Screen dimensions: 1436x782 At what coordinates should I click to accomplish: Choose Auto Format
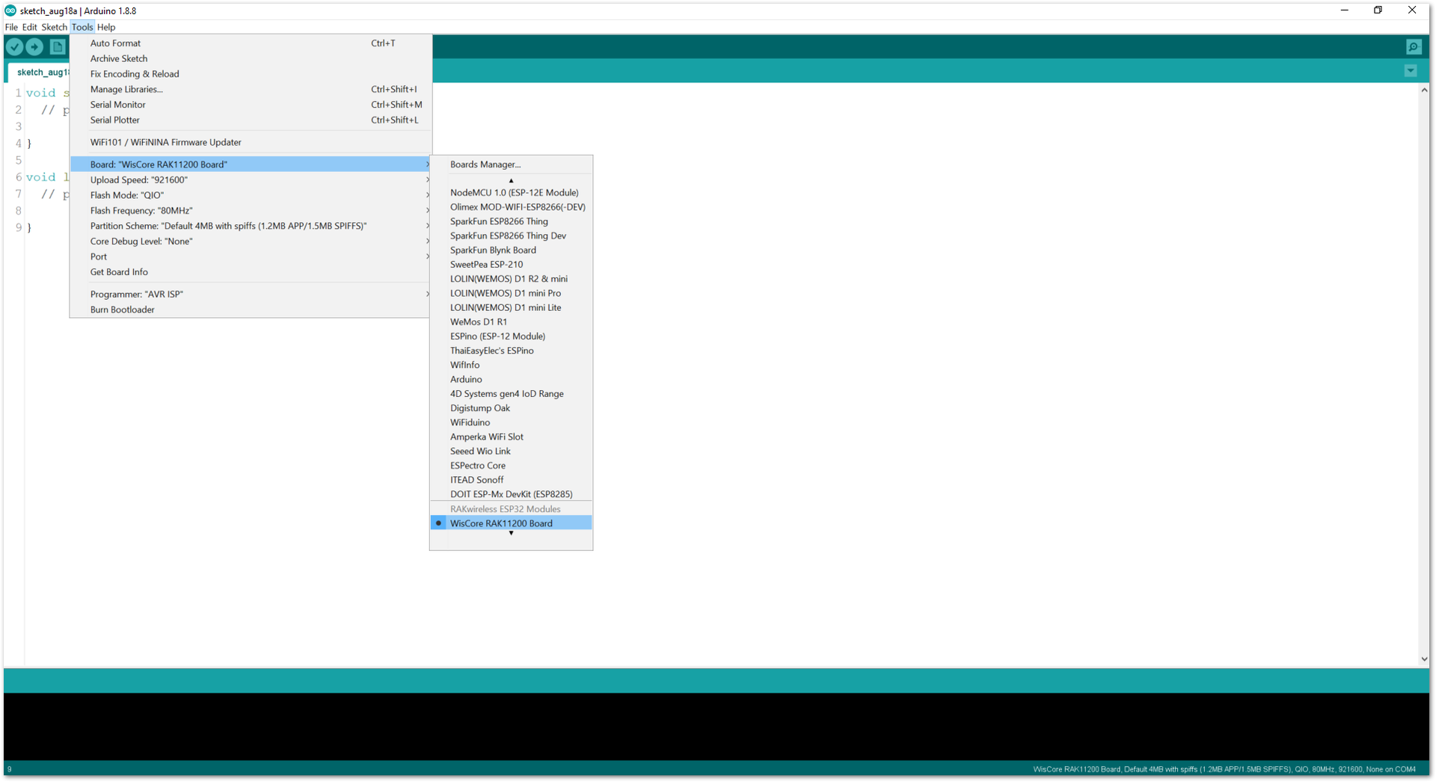coord(251,43)
